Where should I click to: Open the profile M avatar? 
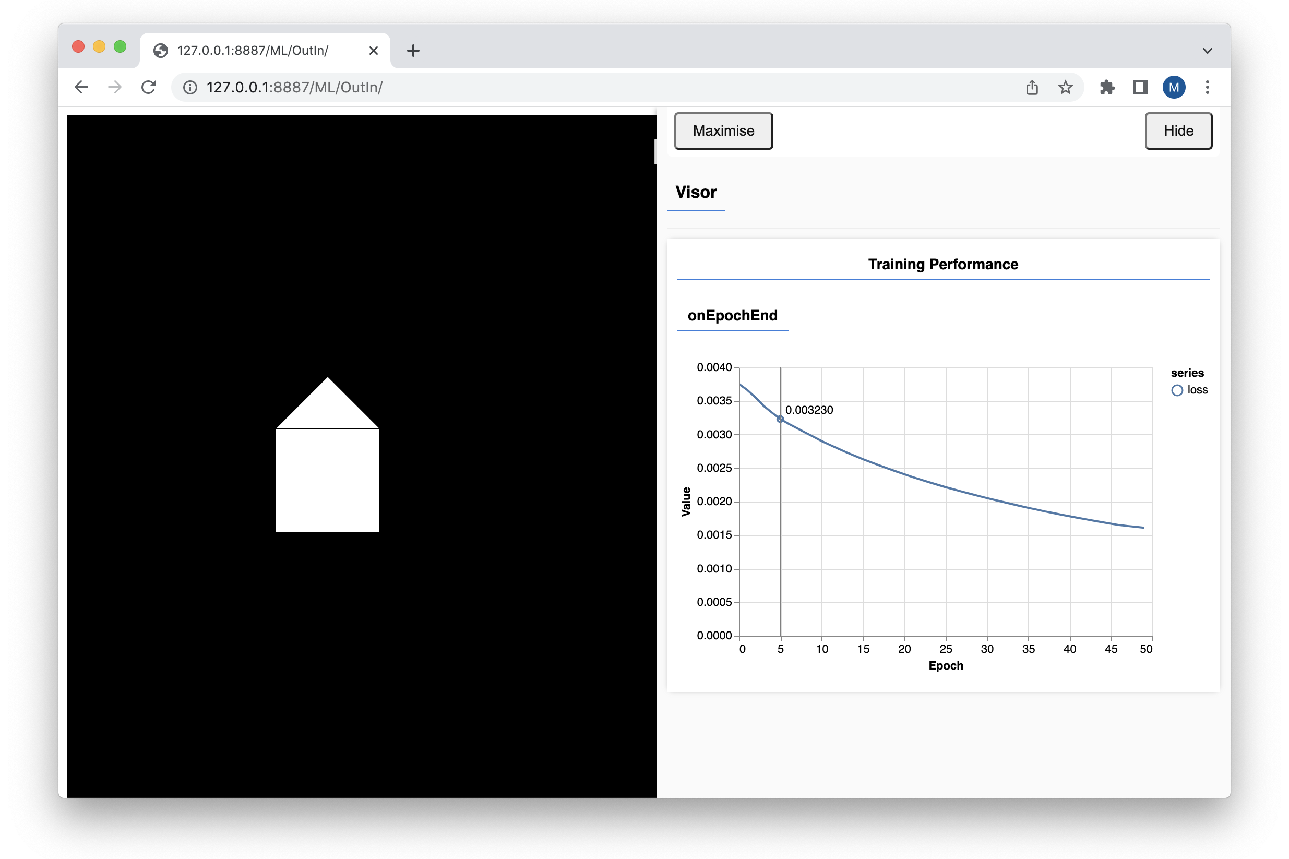pyautogui.click(x=1174, y=88)
